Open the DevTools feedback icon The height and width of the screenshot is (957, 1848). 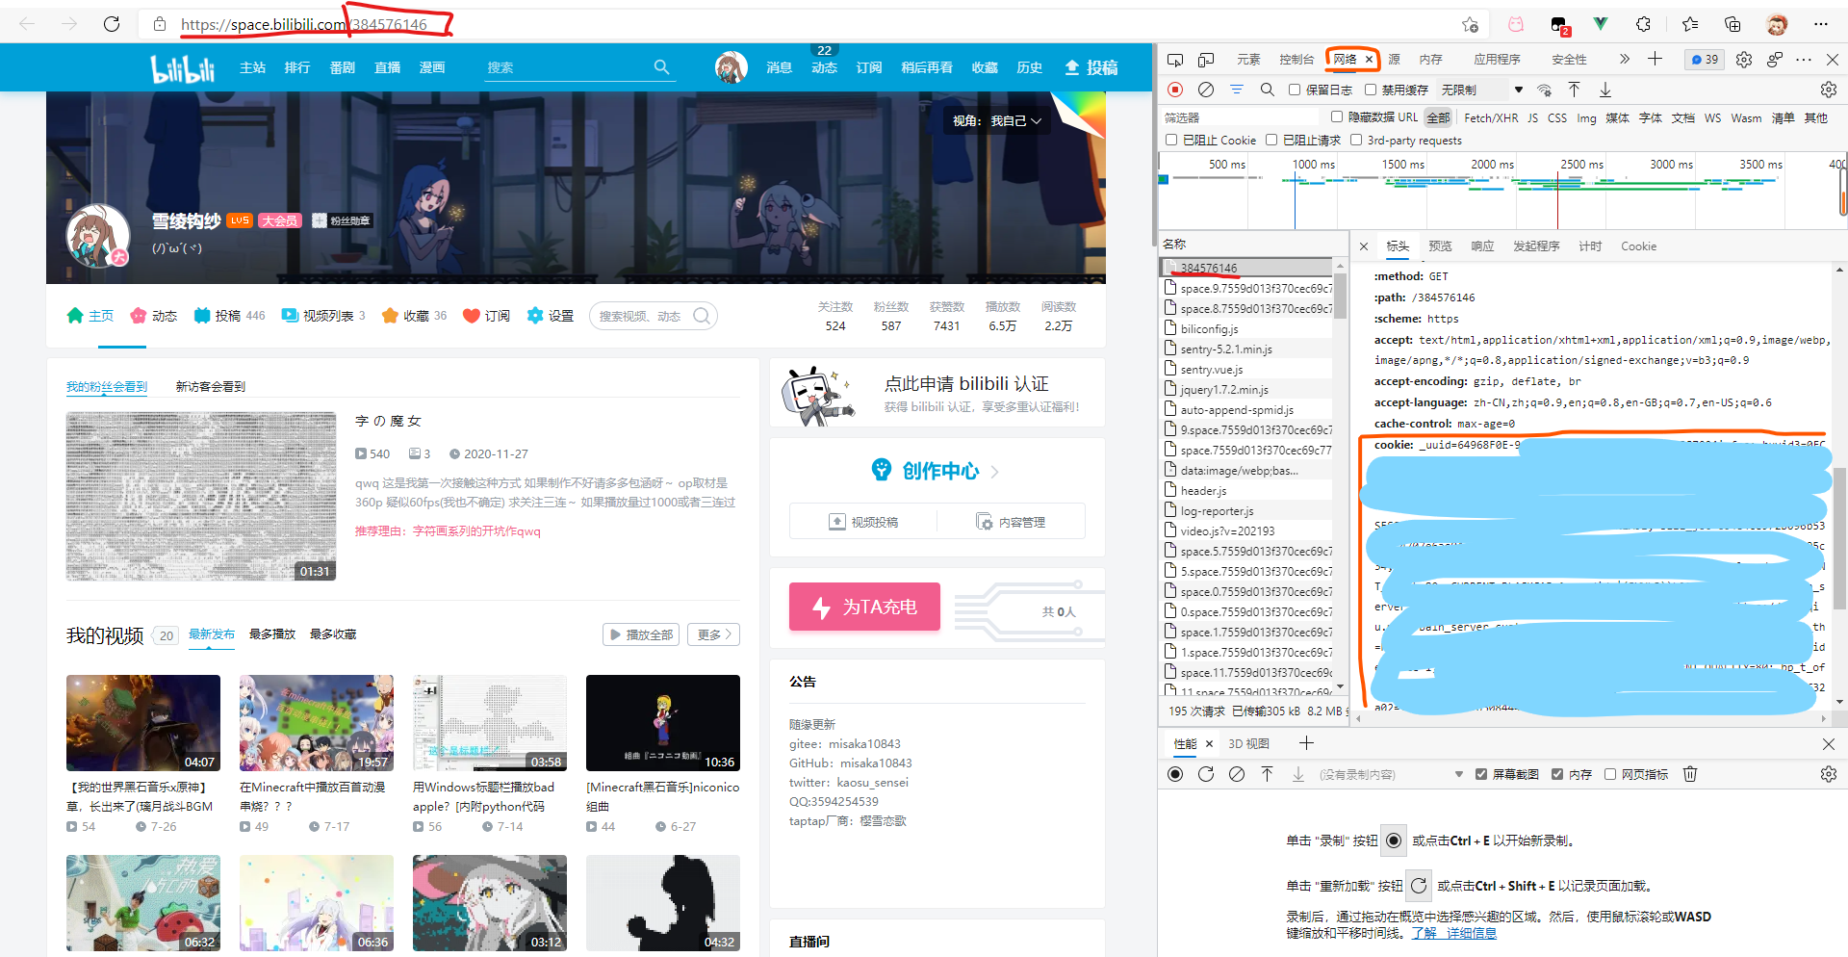1775,60
